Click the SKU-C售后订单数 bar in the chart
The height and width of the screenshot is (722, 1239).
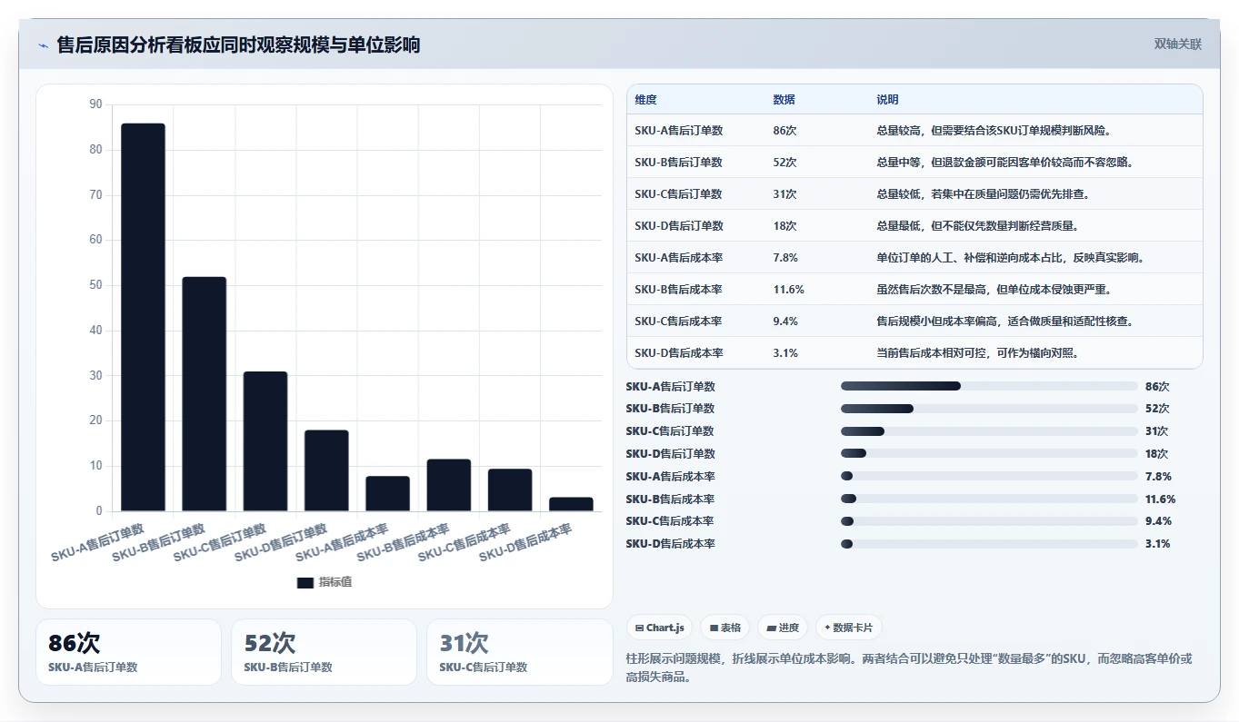[x=265, y=441]
